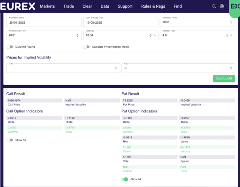240x187 pixels.
Task: Click the Volatility input field
Action: [121, 35]
